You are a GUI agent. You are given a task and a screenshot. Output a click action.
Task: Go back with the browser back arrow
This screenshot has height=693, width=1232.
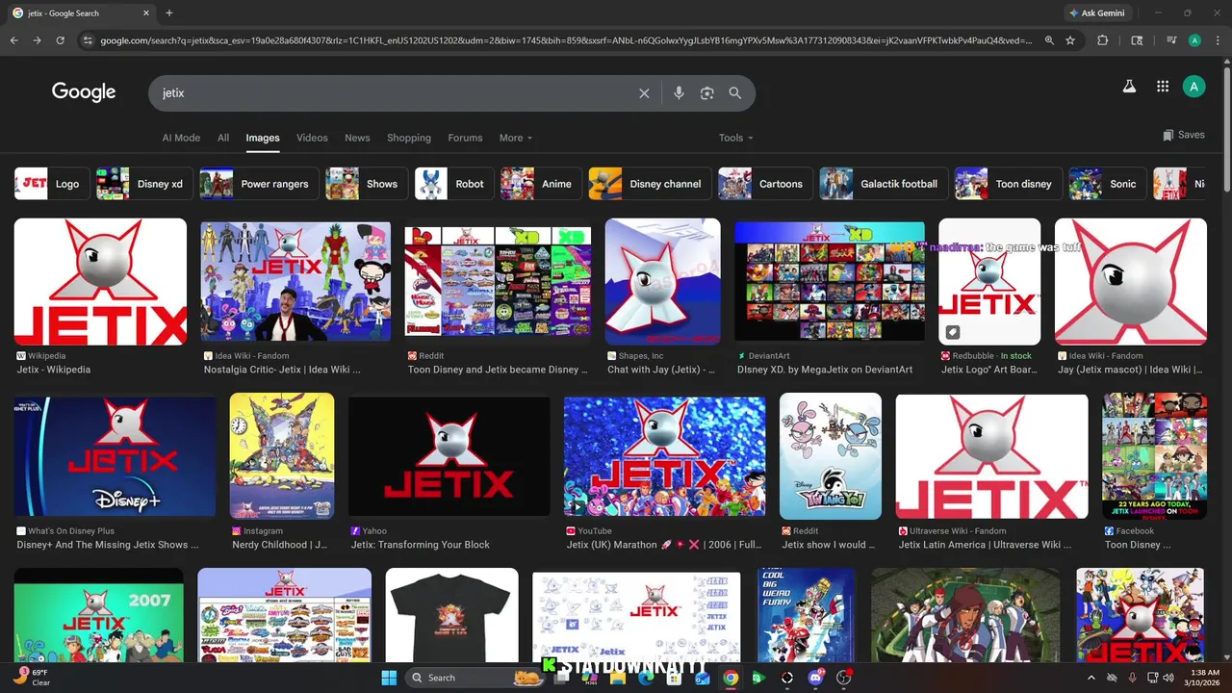(13, 40)
